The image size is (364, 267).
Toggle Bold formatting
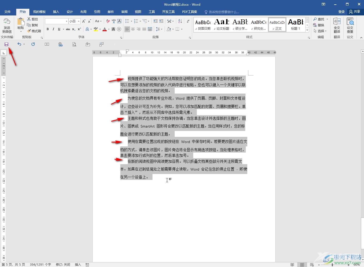48,29
